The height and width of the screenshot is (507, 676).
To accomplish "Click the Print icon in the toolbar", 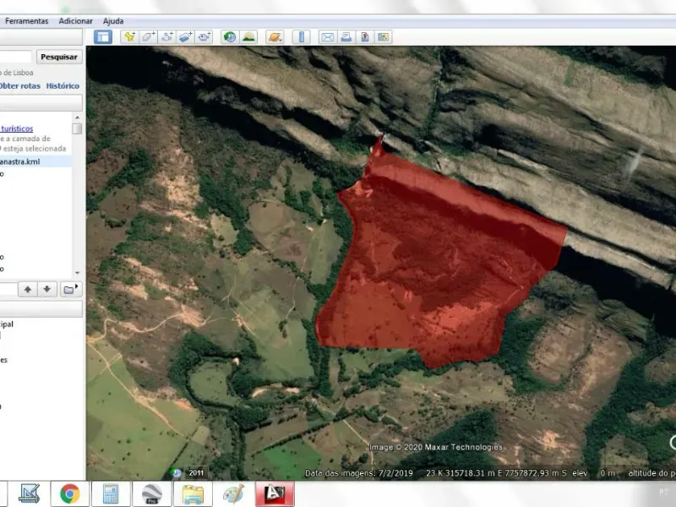I will (346, 37).
